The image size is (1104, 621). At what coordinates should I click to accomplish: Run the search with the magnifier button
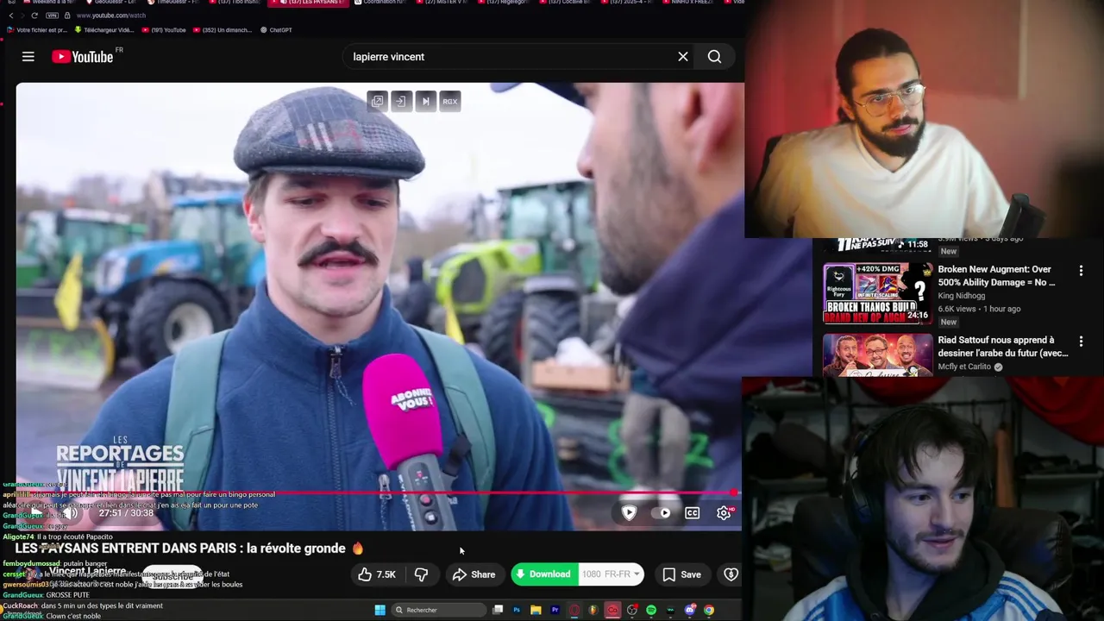click(714, 57)
